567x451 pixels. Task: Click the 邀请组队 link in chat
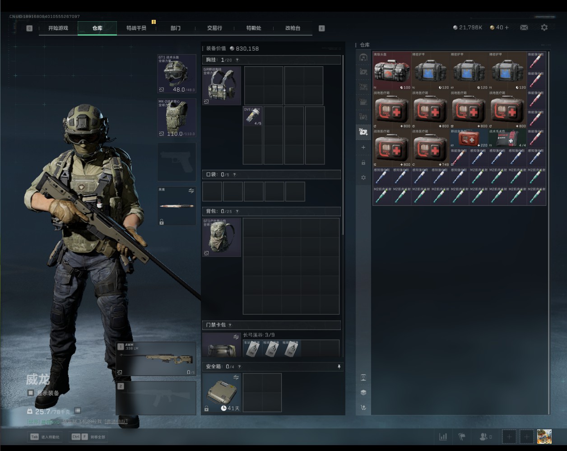(x=116, y=422)
